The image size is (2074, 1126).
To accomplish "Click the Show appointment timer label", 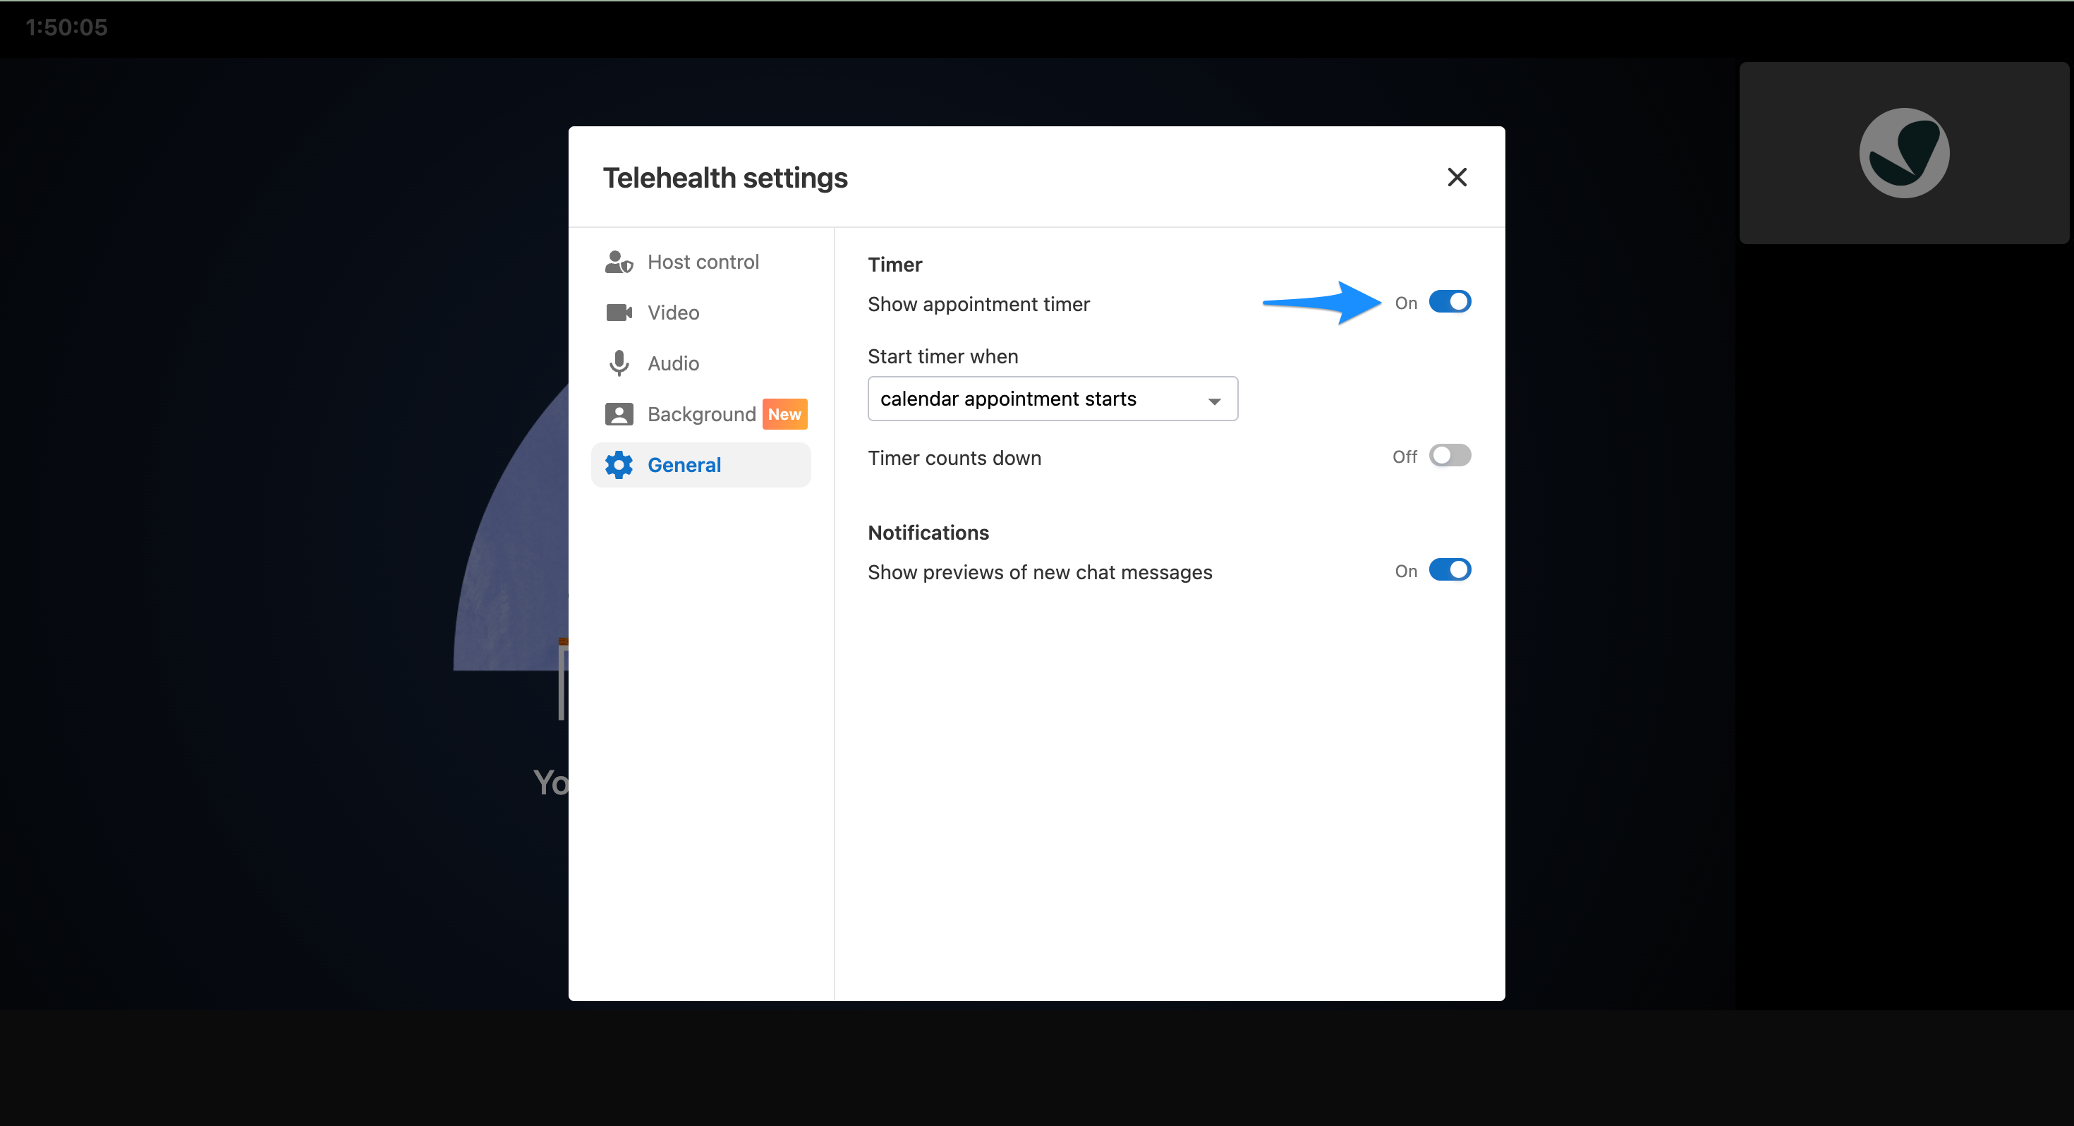I will click(x=978, y=305).
